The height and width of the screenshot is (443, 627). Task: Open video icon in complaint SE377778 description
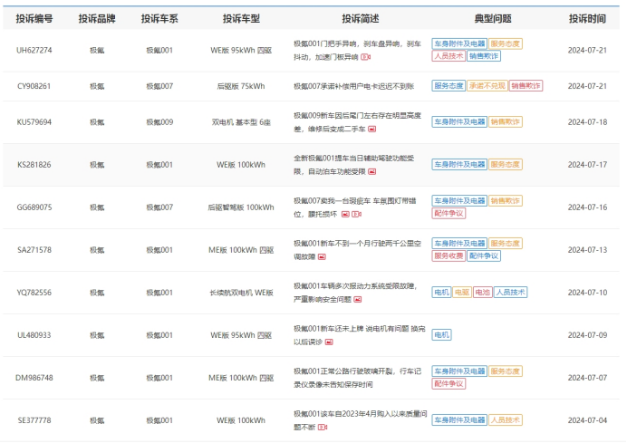pyautogui.click(x=323, y=428)
